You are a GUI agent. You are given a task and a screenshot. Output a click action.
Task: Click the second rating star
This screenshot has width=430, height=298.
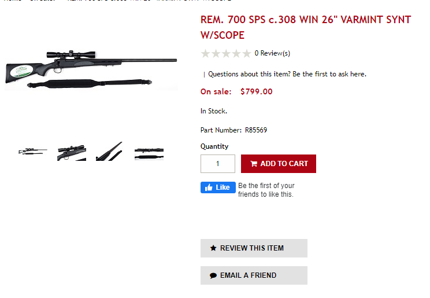[x=216, y=54]
